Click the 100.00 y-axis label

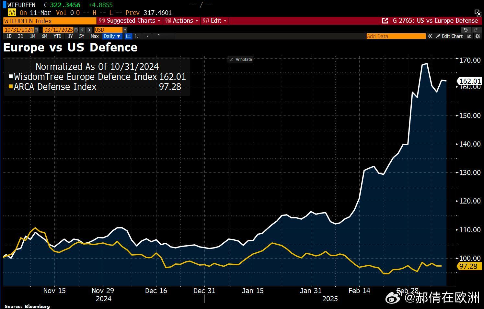[470, 258]
